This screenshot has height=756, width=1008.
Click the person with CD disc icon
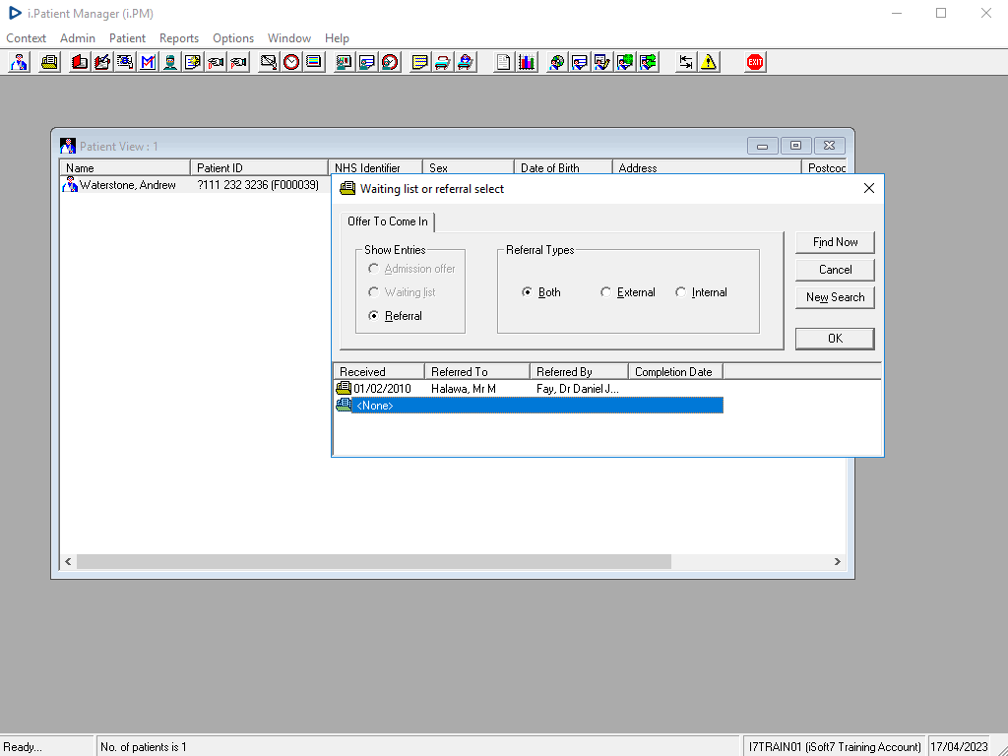557,62
